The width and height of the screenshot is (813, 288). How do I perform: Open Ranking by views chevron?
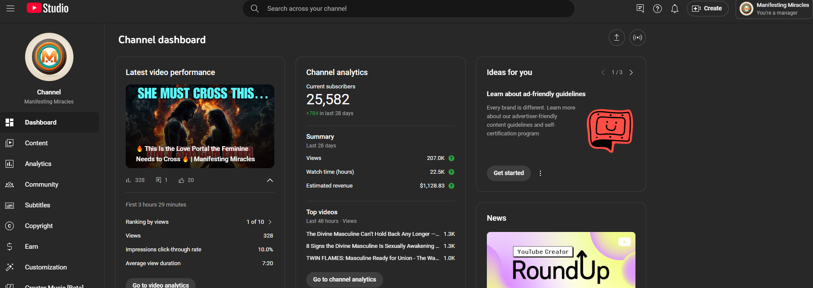270,222
